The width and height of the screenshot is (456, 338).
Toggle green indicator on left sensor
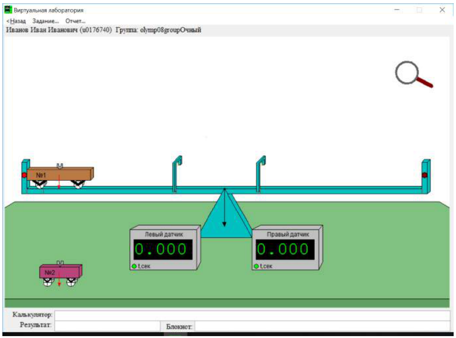134,266
